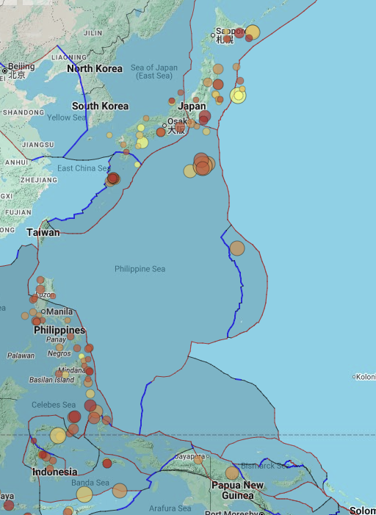376x515 pixels.
Task: Click the Indonesia country label
Action: coord(55,472)
